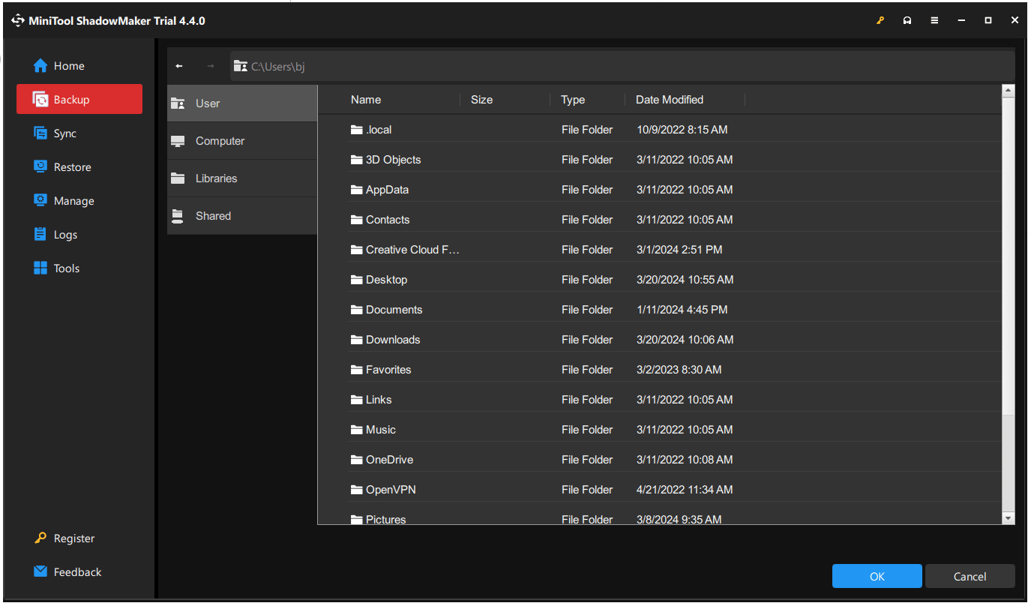Open the Shared category
The image size is (1031, 606).
(x=212, y=215)
